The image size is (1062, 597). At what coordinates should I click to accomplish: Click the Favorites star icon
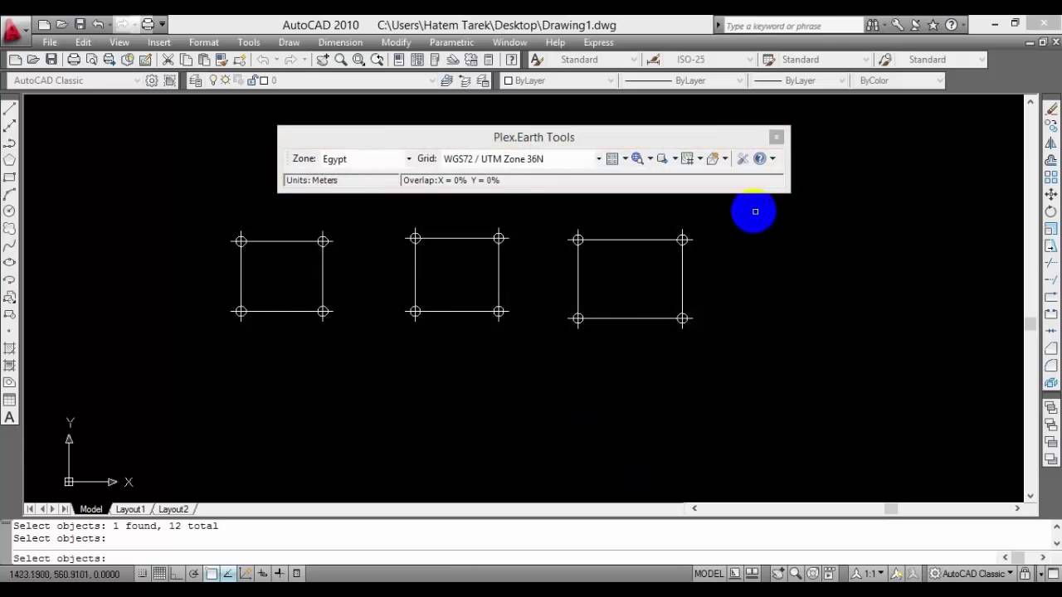933,25
